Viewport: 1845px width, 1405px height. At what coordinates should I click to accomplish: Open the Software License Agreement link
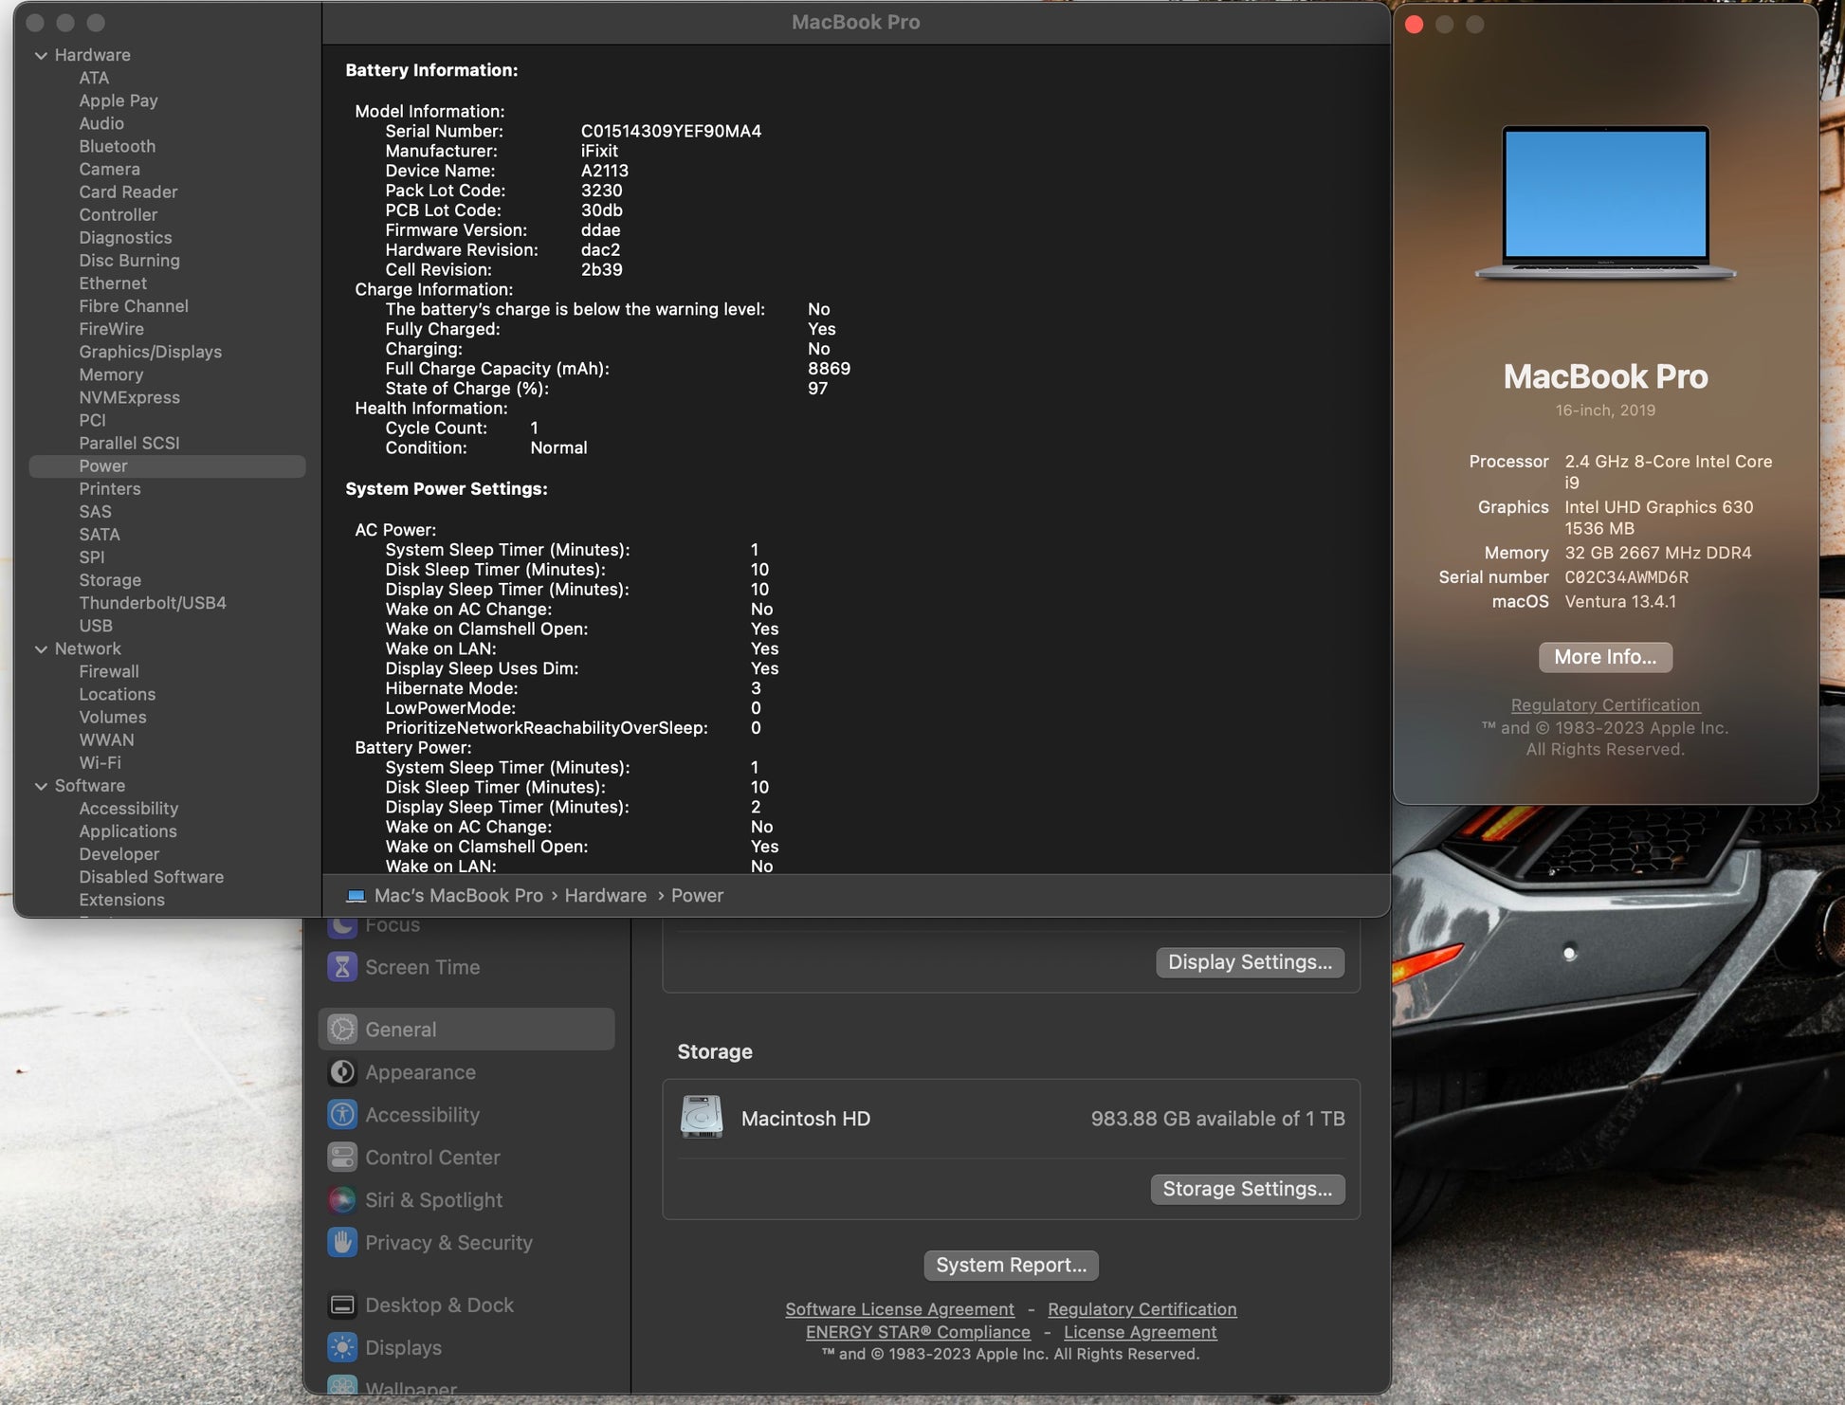[899, 1309]
